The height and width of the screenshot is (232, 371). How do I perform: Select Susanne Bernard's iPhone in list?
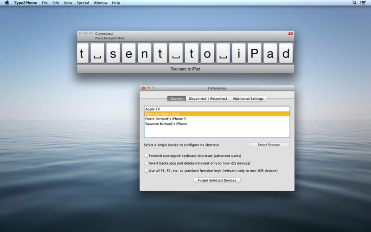(166, 124)
